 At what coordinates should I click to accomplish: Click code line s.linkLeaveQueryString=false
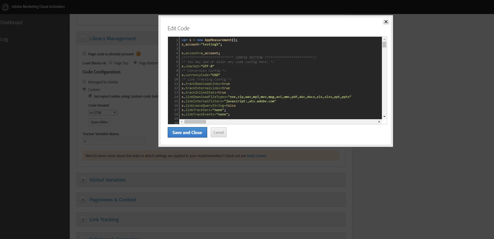(208, 106)
